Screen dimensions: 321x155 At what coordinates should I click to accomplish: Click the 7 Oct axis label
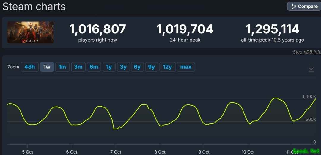pos(116,152)
